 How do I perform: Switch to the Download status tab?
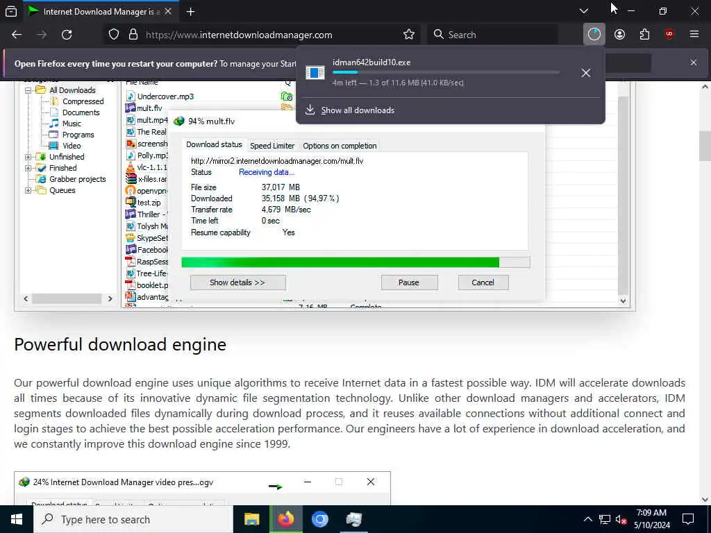click(214, 144)
